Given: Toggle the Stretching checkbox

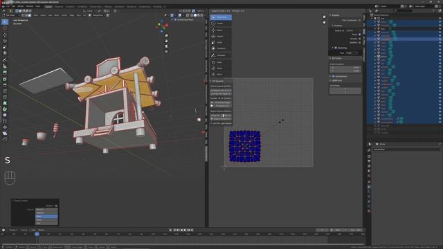Looking at the screenshot, I should [336, 48].
